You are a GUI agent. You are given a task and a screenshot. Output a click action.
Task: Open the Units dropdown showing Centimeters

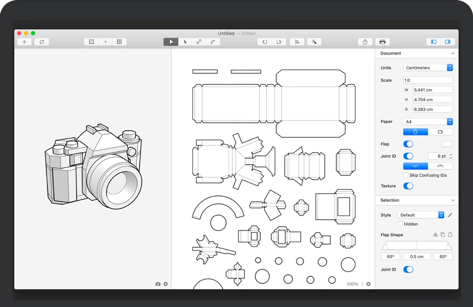(x=428, y=68)
